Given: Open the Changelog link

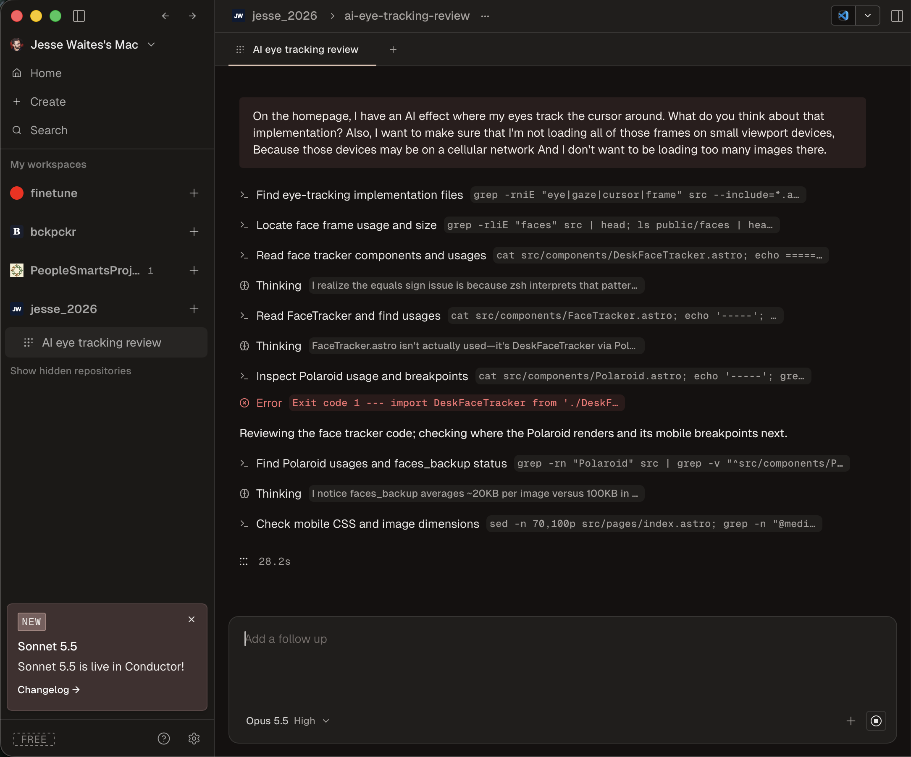Looking at the screenshot, I should tap(49, 690).
